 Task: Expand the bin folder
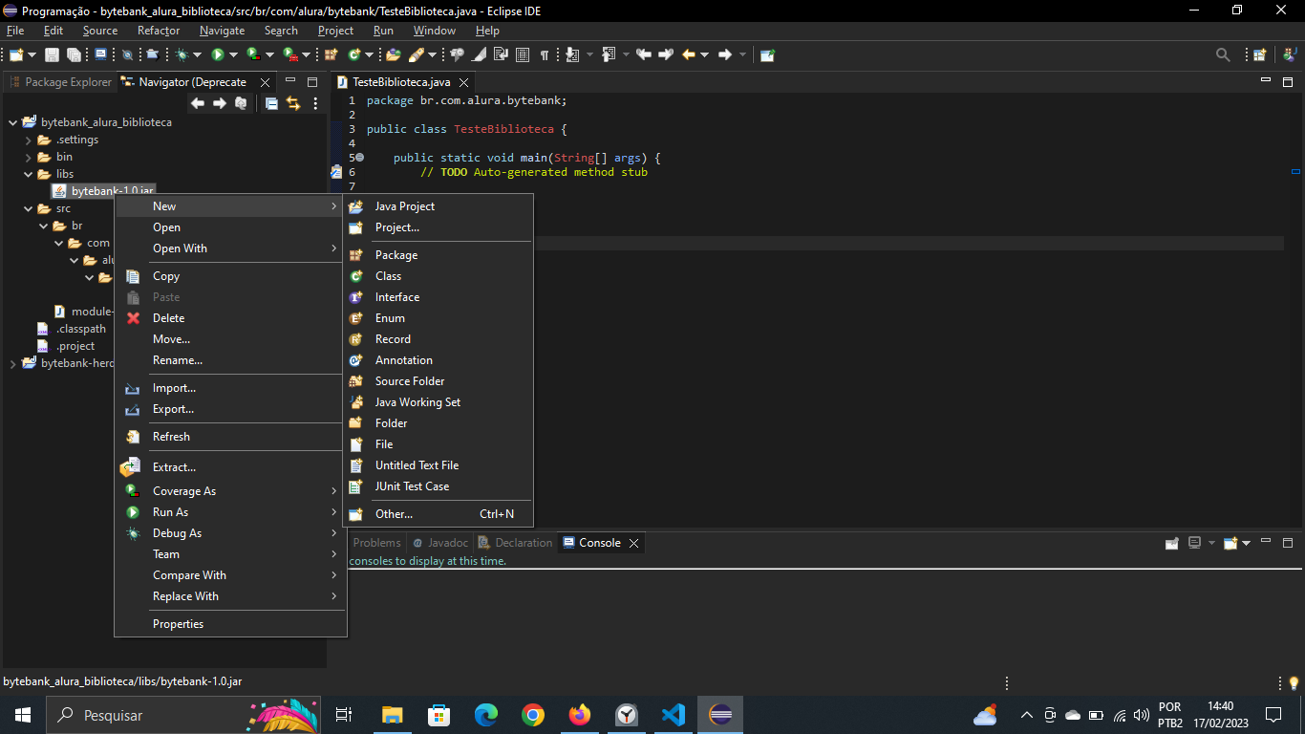coord(28,157)
